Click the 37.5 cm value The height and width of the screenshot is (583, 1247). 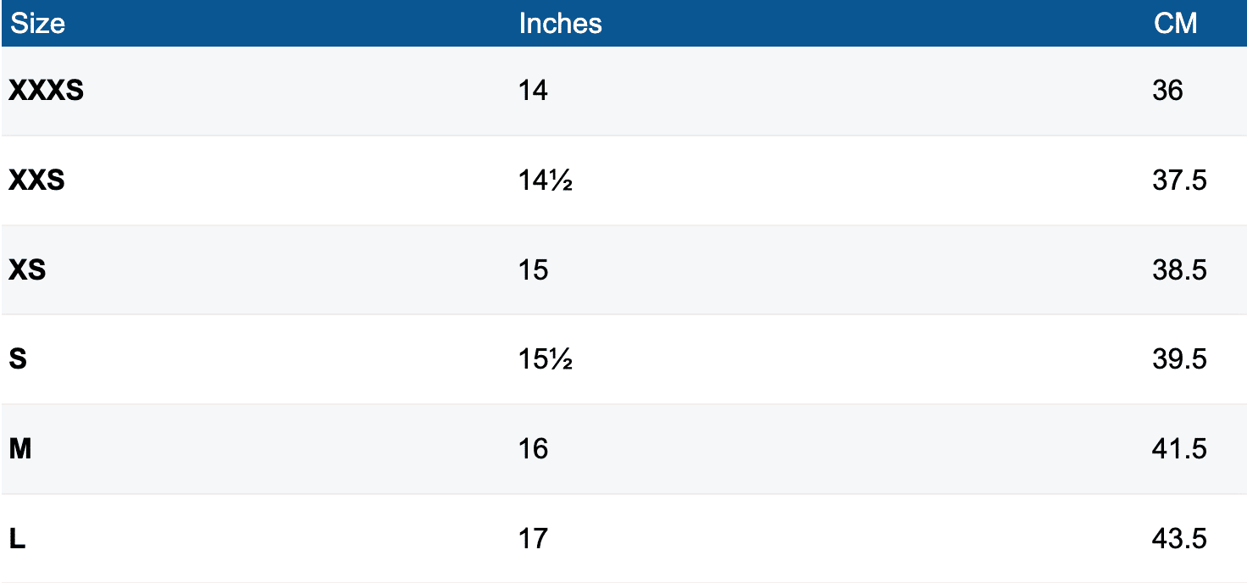[x=1179, y=180]
